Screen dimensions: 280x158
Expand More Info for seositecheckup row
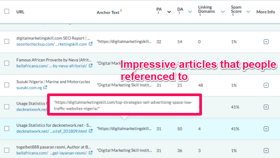(x=266, y=41)
